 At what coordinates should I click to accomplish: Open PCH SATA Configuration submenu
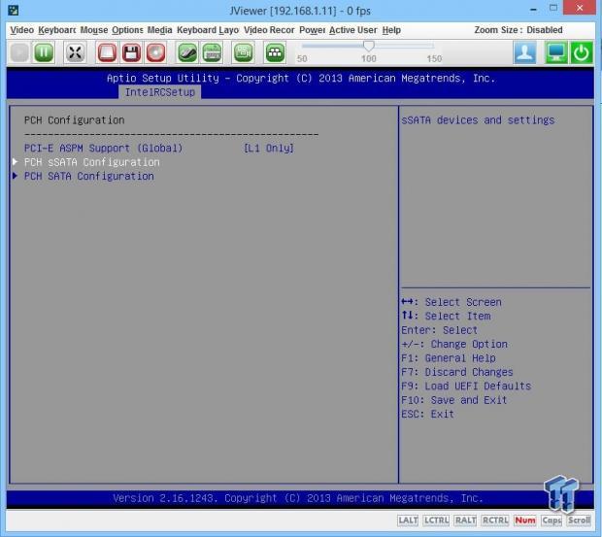[x=89, y=176]
